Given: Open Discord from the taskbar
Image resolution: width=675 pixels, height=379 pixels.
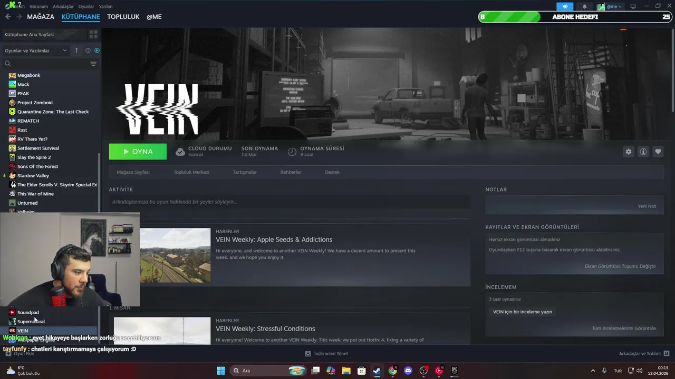Looking at the screenshot, I should tap(408, 371).
